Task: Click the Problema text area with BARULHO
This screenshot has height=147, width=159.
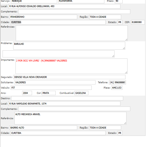Action: click(69, 46)
